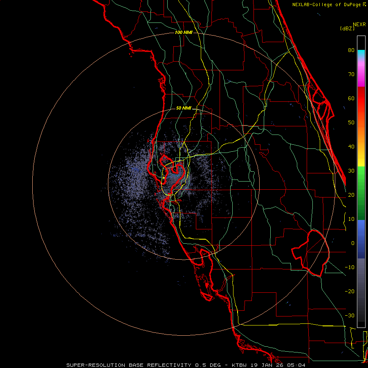Click the 30 value on the dBZ scale
This screenshot has width=368, height=368.
(351, 171)
